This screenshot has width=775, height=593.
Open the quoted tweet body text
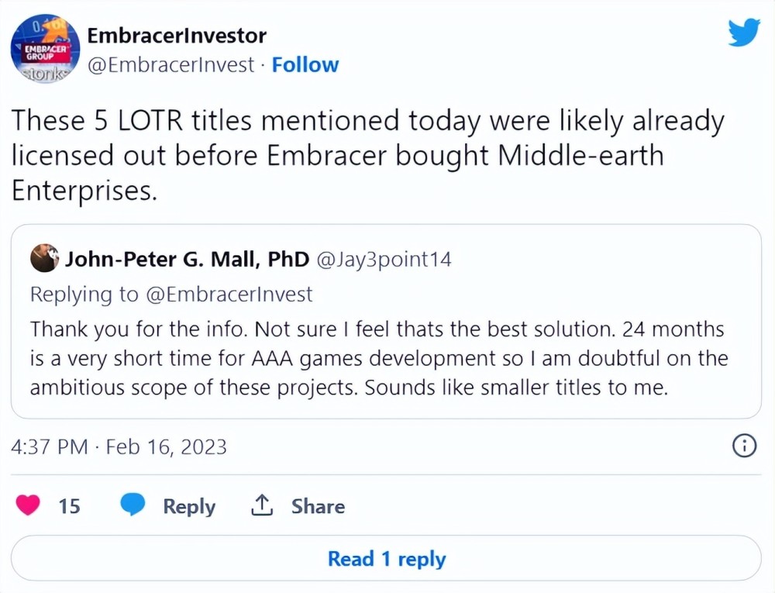point(377,358)
